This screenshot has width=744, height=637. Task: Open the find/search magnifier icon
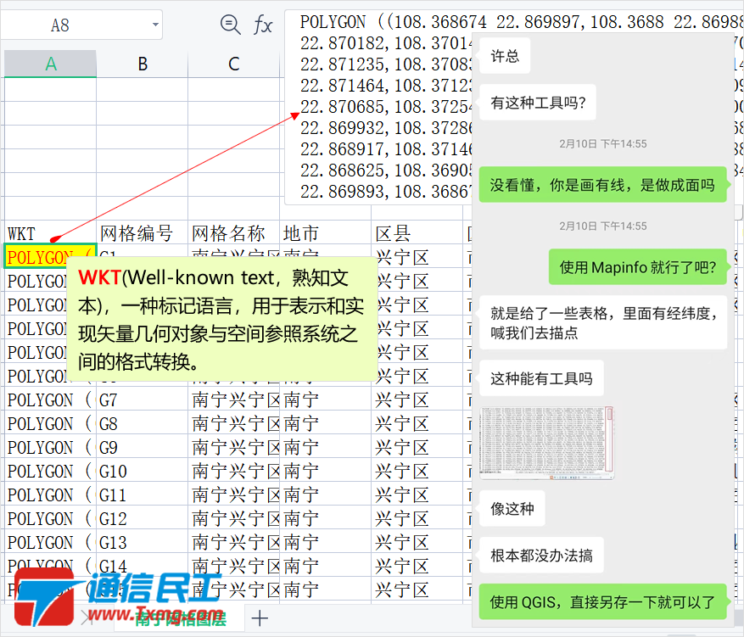[229, 25]
